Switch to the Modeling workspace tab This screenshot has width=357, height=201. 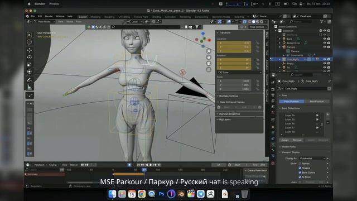point(95,17)
